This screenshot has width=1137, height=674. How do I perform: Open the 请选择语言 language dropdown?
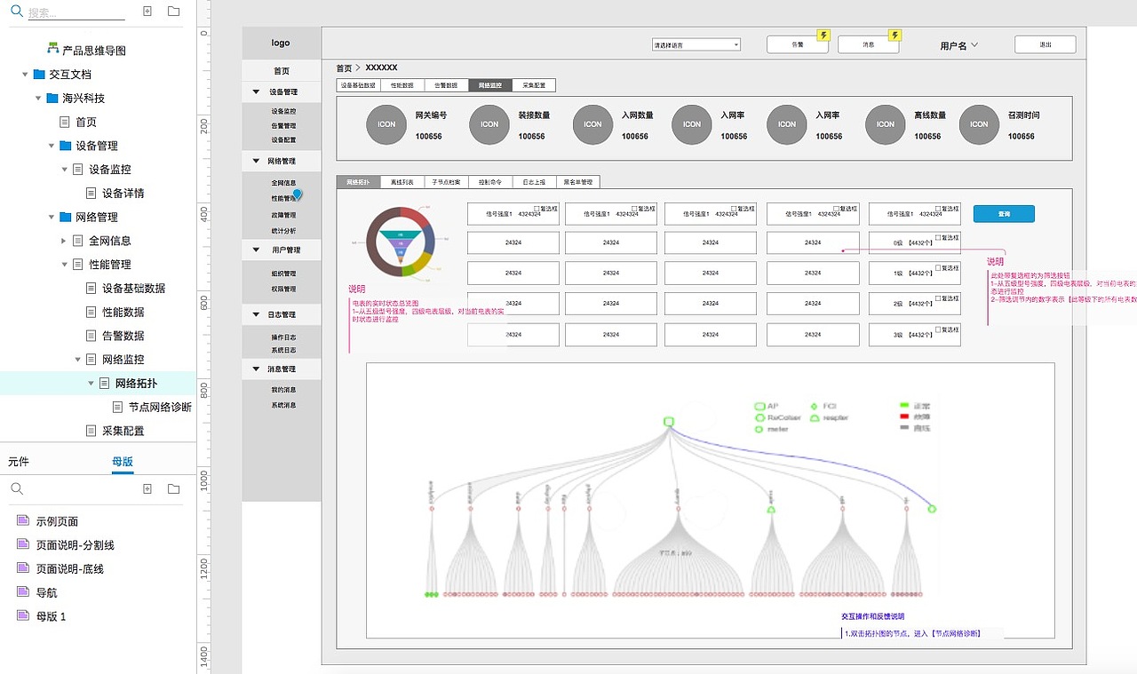click(x=696, y=44)
